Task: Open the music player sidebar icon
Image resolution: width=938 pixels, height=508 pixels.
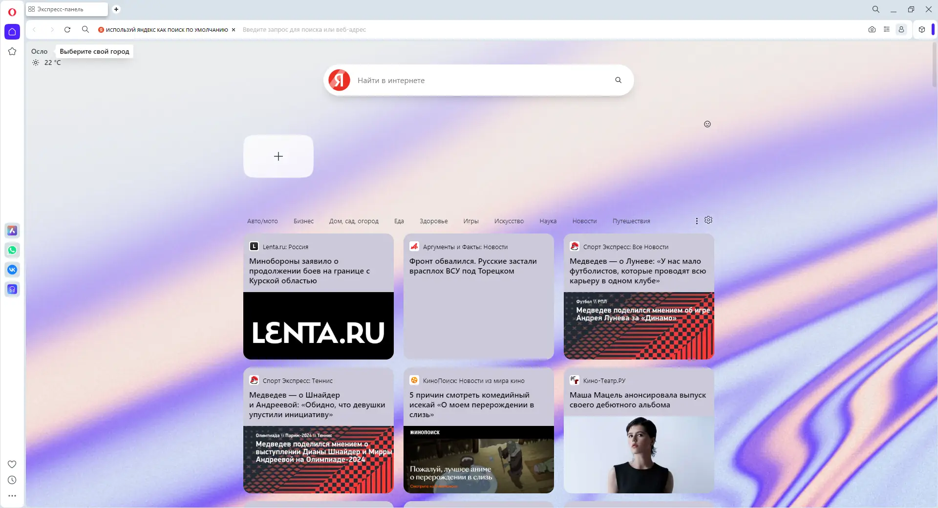Action: pyautogui.click(x=12, y=289)
